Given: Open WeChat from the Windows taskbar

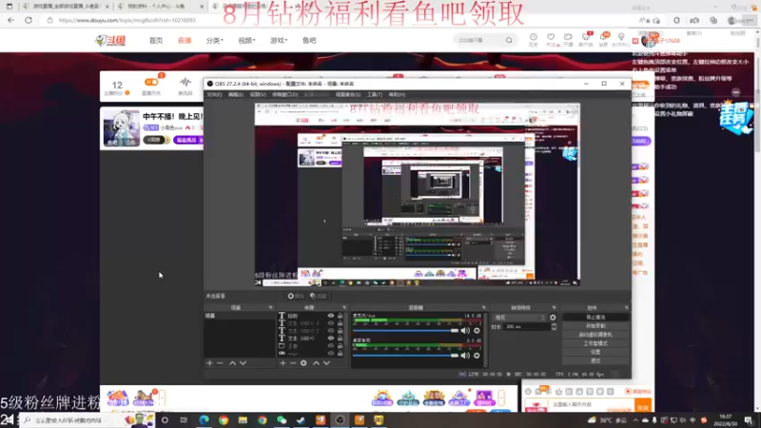Looking at the screenshot, I should [282, 419].
